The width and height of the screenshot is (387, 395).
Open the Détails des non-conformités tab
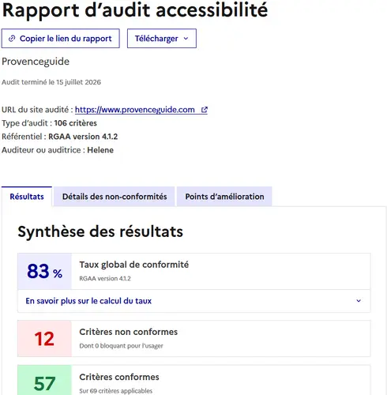click(x=115, y=197)
